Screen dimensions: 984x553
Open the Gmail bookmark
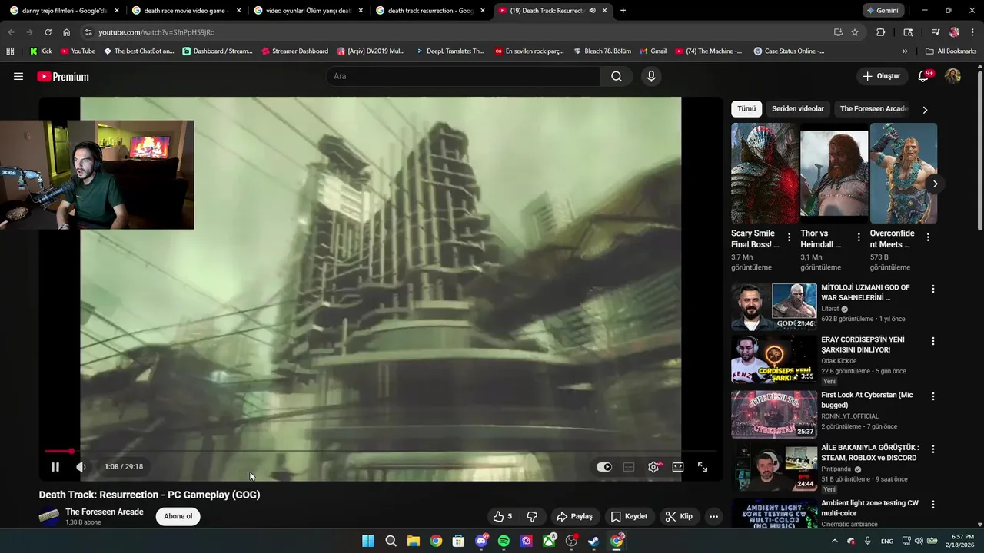tap(652, 51)
